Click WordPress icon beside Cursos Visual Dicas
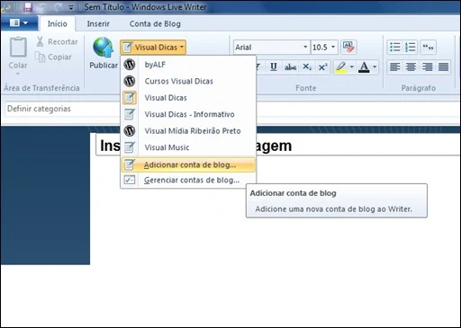The width and height of the screenshot is (461, 328). pyautogui.click(x=130, y=81)
